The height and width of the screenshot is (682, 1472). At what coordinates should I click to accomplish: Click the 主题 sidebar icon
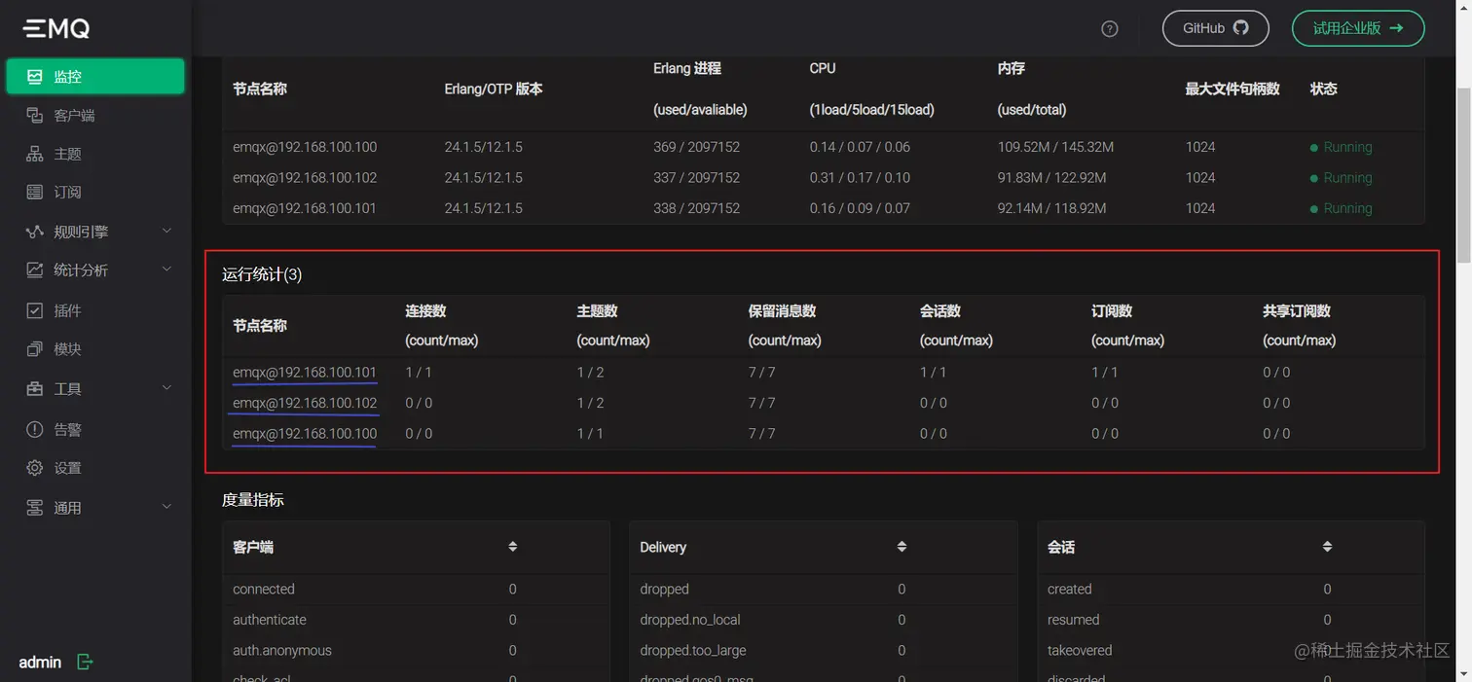(x=35, y=154)
